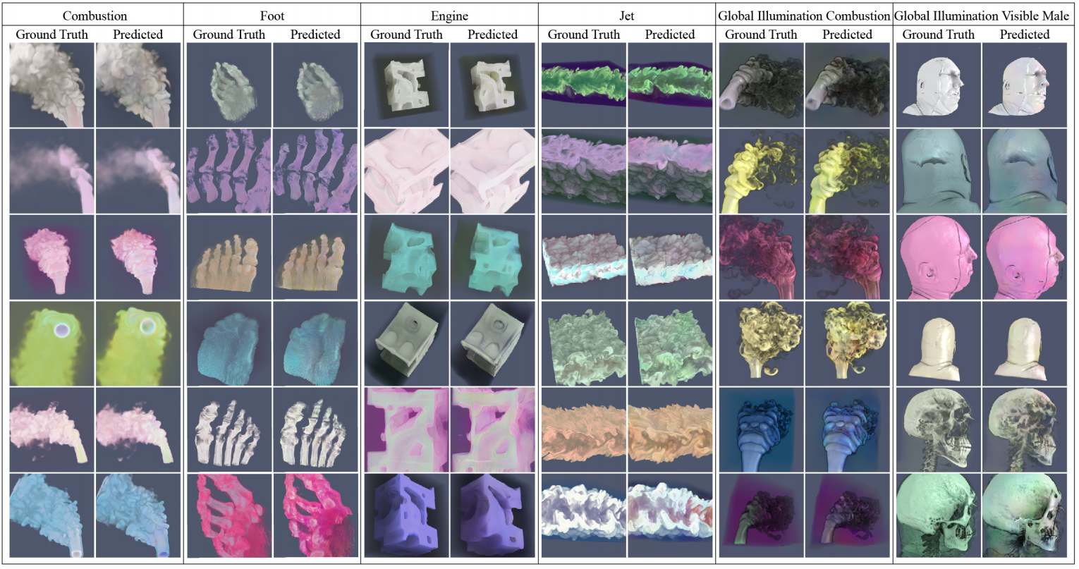Image resolution: width=1079 pixels, height=569 pixels.
Task: Select turquoise engine ground truth image
Action: click(x=407, y=257)
